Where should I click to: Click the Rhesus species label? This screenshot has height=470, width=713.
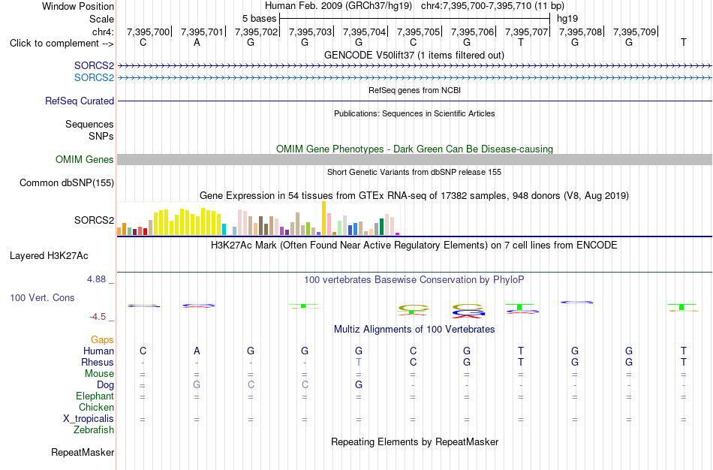coord(98,362)
